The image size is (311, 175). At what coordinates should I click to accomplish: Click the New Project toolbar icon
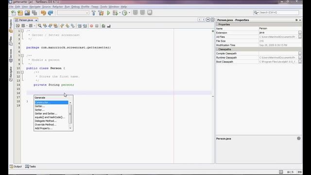[x=20, y=13]
